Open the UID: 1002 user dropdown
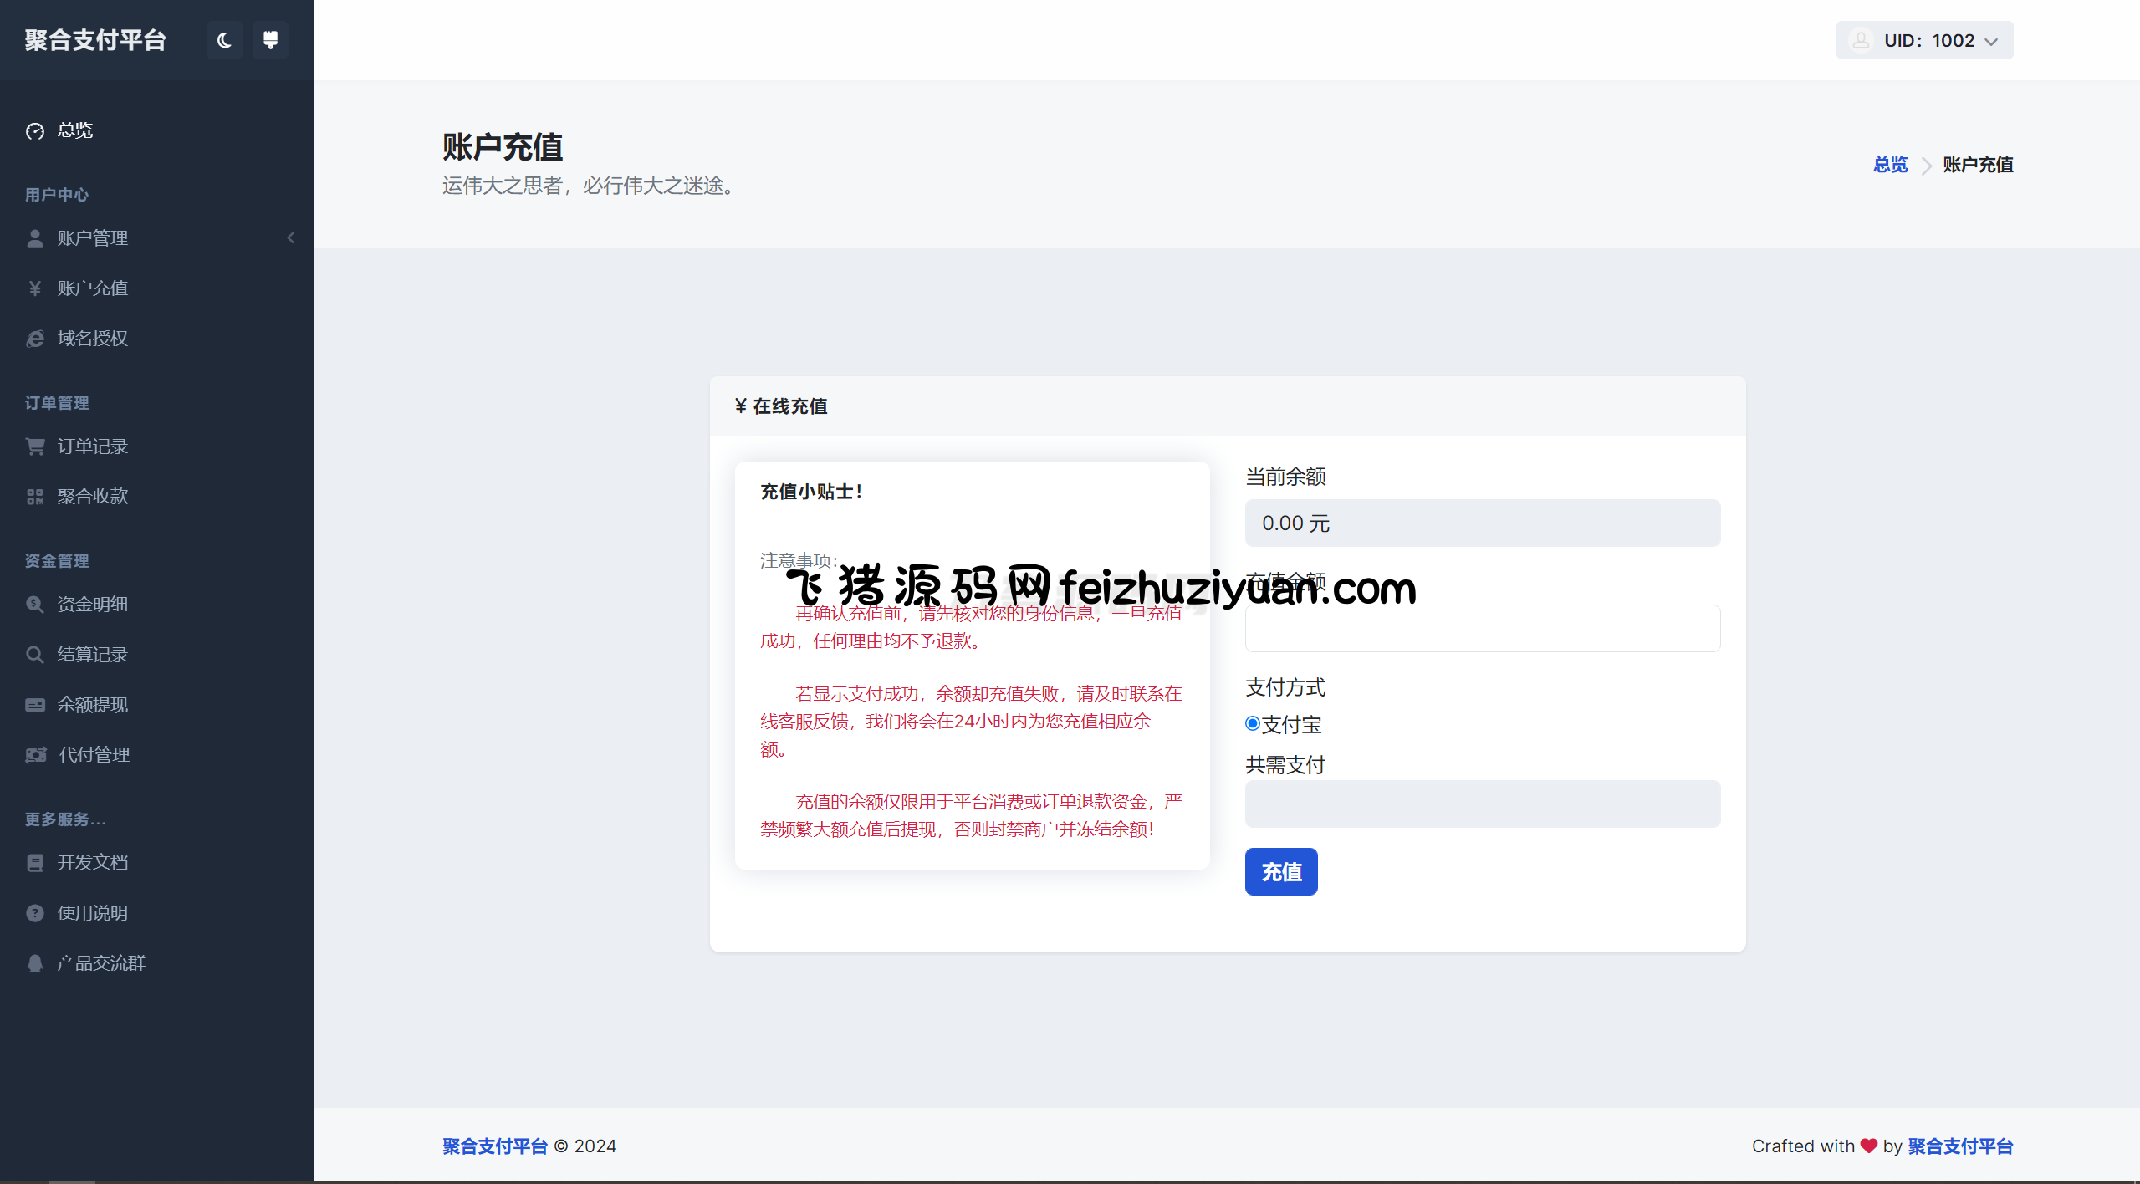Image resolution: width=2140 pixels, height=1184 pixels. 1924,40
